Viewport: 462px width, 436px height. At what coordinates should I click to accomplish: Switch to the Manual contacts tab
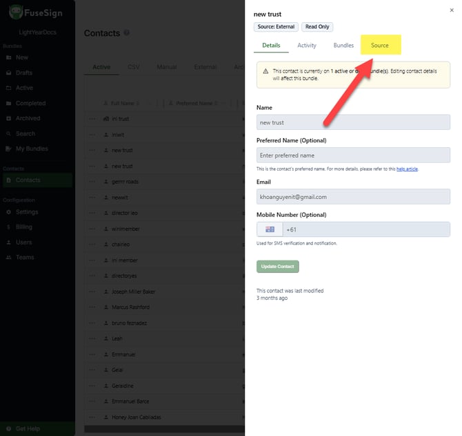tap(167, 67)
